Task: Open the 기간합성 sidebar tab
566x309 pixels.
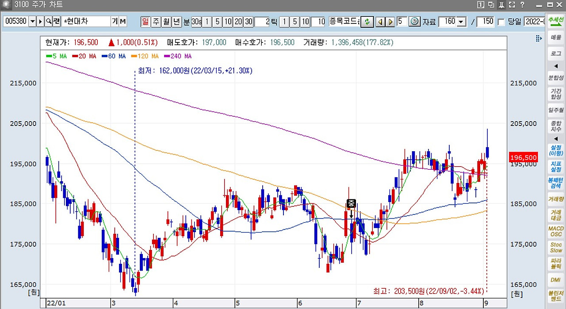Action: (x=555, y=93)
